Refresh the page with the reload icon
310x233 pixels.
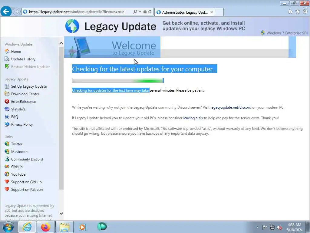150,12
